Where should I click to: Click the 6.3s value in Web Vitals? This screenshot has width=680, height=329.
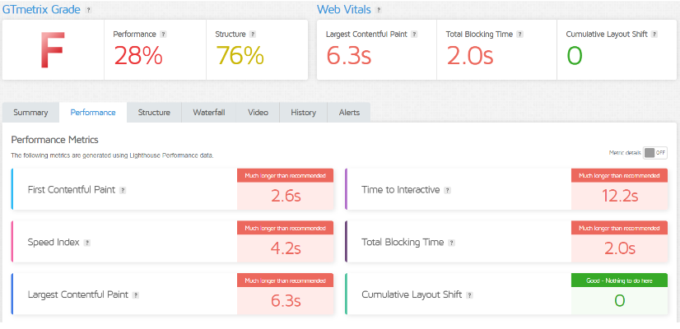tap(349, 55)
